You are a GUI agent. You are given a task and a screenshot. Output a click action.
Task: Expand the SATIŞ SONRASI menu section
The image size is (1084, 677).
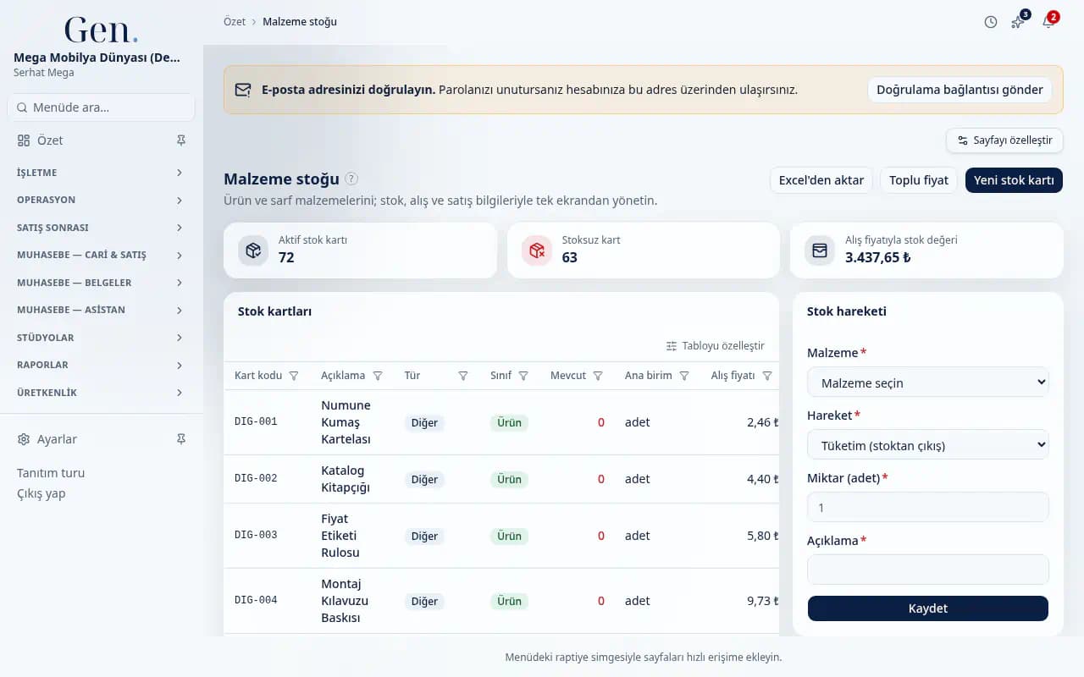point(101,228)
